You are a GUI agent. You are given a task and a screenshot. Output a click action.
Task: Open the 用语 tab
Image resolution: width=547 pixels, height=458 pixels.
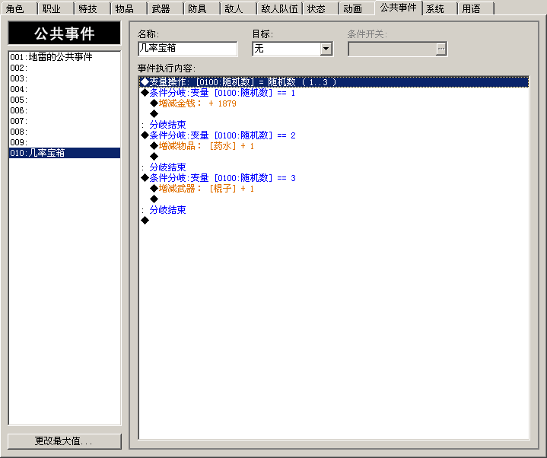click(475, 8)
